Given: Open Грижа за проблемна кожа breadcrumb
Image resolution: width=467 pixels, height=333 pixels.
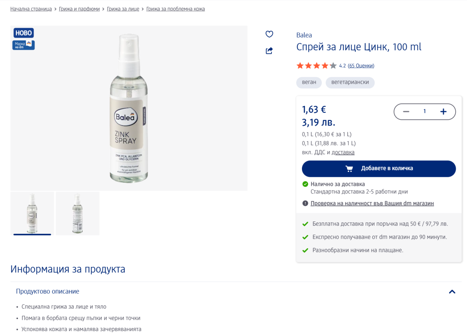Looking at the screenshot, I should (x=176, y=9).
